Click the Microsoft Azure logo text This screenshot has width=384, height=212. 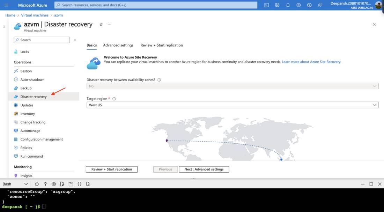click(32, 5)
